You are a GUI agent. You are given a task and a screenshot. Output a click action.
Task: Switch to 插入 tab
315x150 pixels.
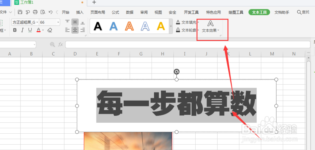80,12
